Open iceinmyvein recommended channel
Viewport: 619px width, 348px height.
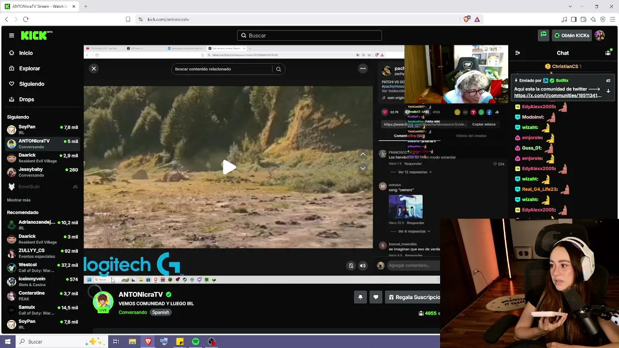(x=43, y=281)
